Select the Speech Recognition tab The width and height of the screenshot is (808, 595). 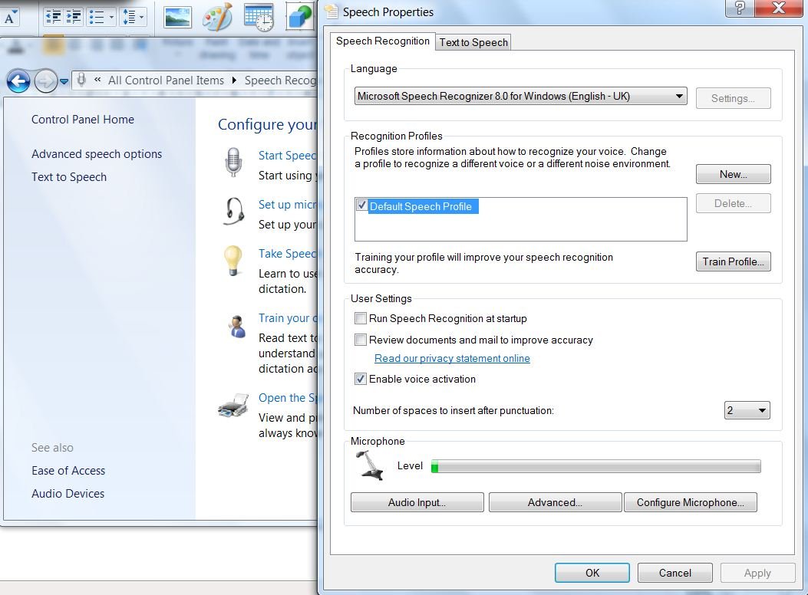click(383, 41)
